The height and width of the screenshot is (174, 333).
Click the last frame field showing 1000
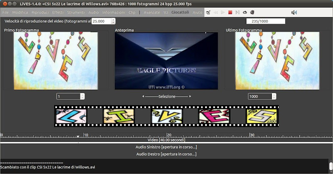click(260, 96)
